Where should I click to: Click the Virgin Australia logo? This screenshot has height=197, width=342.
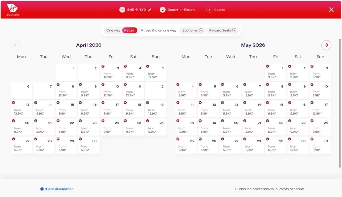(x=12, y=10)
